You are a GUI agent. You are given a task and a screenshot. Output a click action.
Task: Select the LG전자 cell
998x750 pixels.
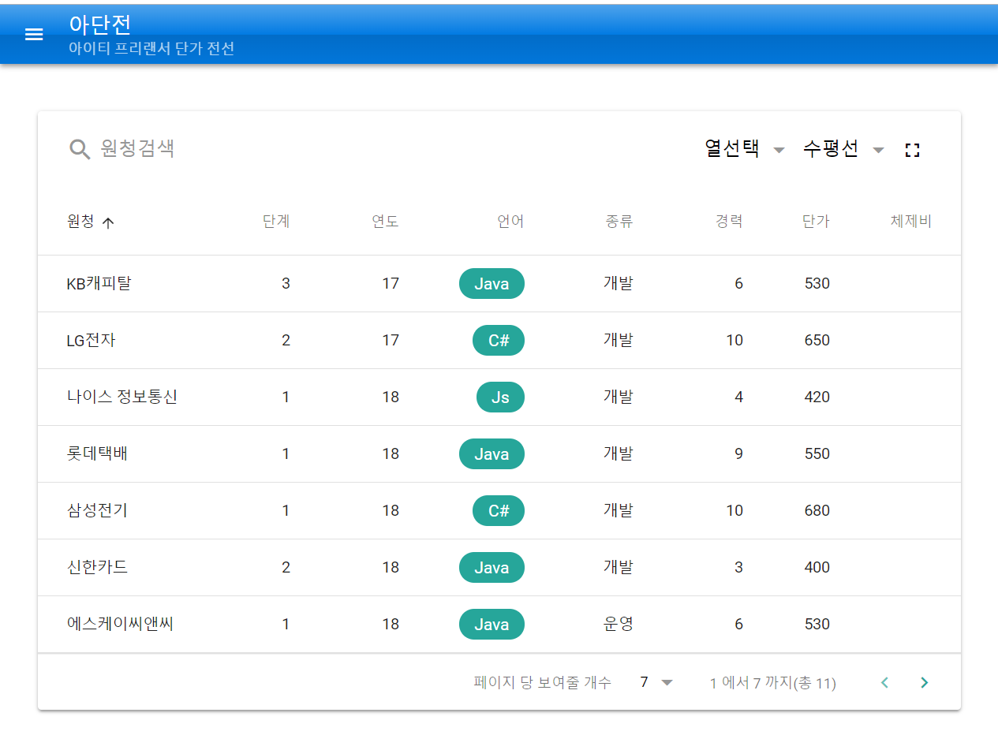click(x=92, y=341)
